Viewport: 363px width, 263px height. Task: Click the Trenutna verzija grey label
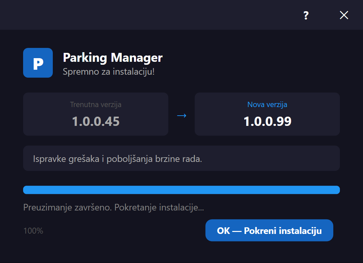click(x=96, y=104)
